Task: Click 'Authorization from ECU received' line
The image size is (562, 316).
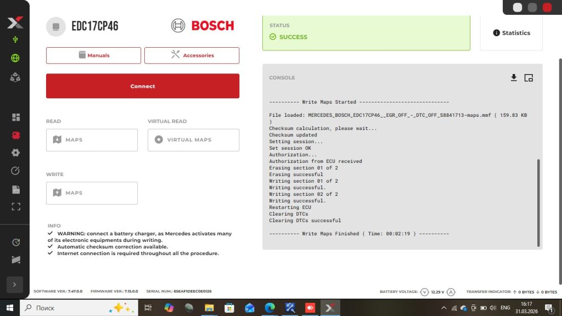Action: (316, 161)
